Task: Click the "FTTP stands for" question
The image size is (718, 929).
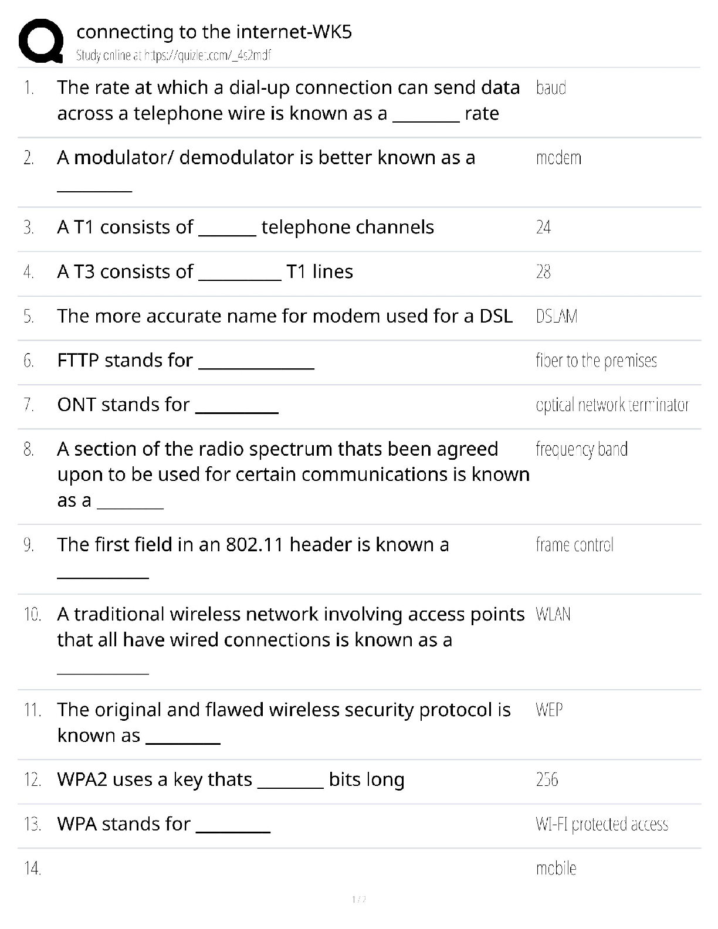Action: tap(185, 360)
